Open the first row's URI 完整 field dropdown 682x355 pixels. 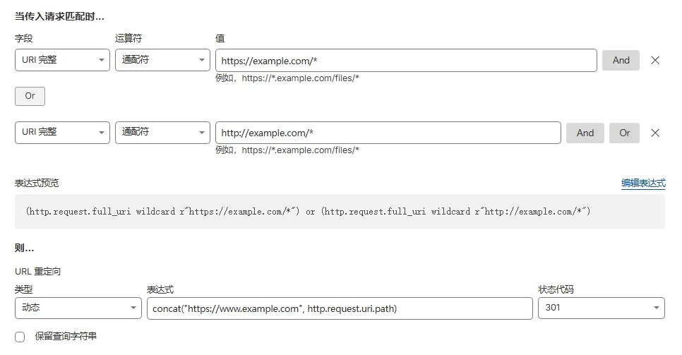pyautogui.click(x=62, y=61)
